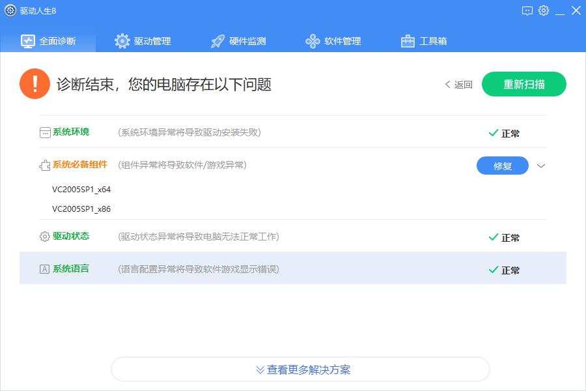586x391 pixels.
Task: Select the VC2005SP1_x64 component item
Action: (81, 190)
